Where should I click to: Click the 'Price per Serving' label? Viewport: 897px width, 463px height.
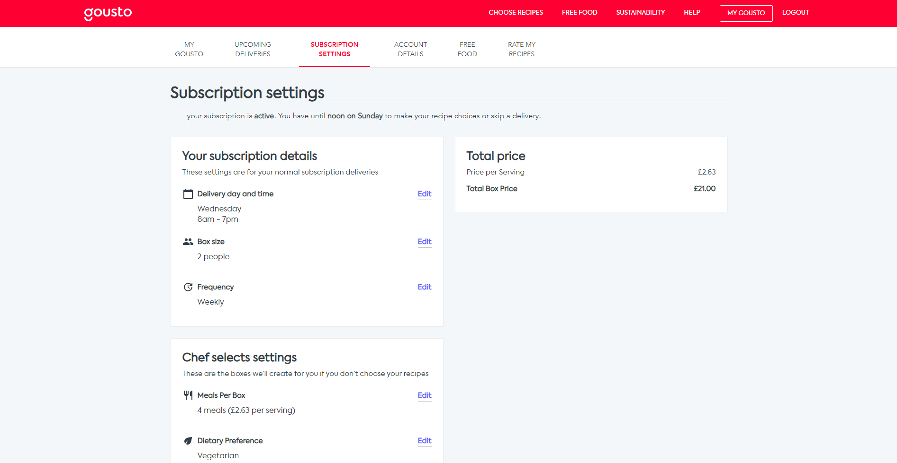pos(496,172)
